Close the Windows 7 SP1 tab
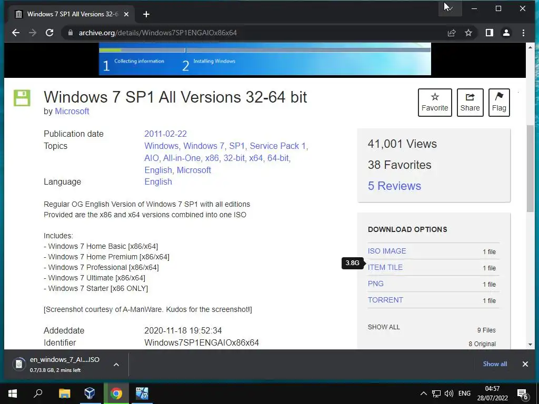539x404 pixels. (126, 14)
